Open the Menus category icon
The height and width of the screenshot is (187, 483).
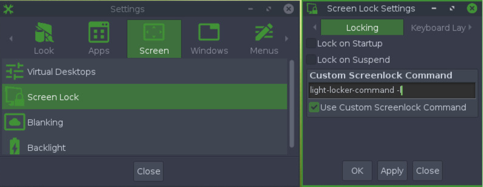(264, 32)
